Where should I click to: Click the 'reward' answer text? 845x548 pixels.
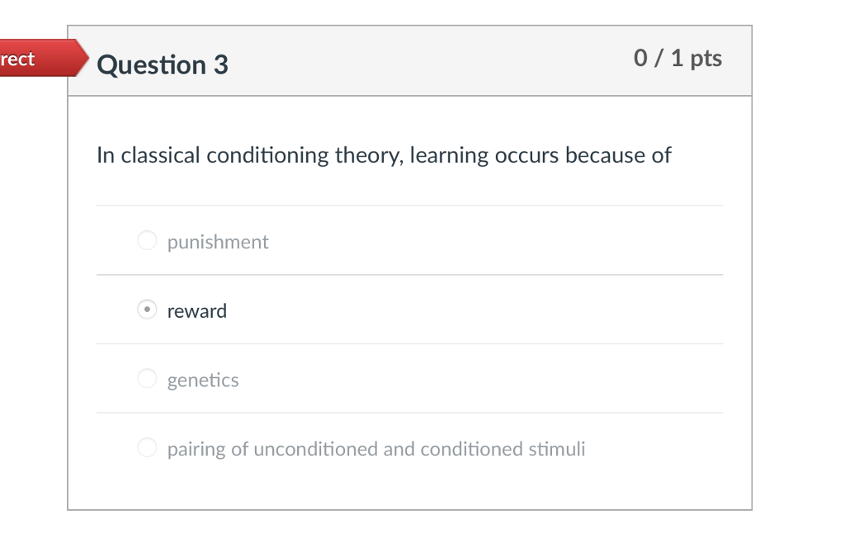point(197,311)
